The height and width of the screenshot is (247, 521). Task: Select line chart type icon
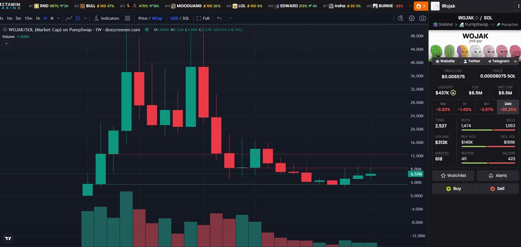click(x=69, y=18)
